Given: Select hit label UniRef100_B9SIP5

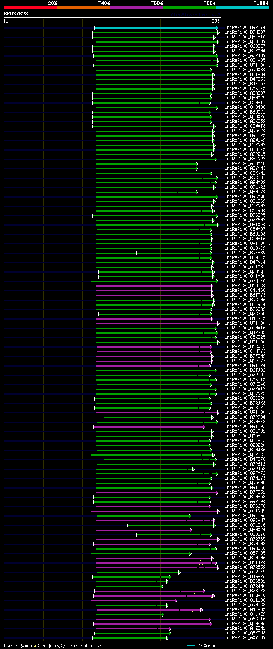Looking at the screenshot, I should tap(245, 215).
